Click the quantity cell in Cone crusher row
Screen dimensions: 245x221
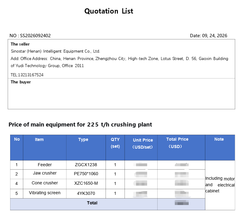click(x=115, y=183)
